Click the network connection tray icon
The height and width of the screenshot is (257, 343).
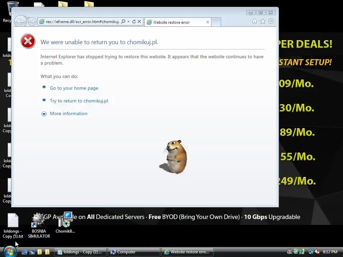coord(311,252)
